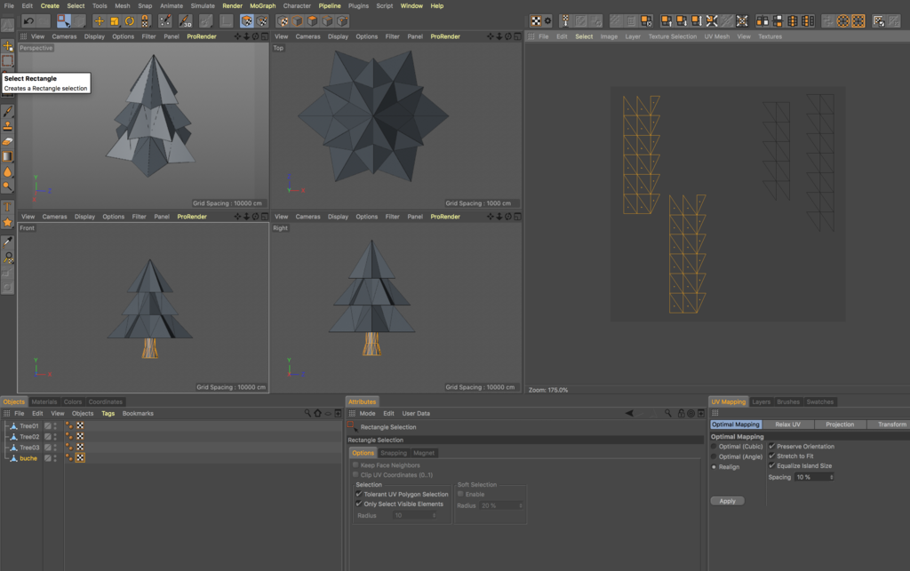The width and height of the screenshot is (910, 571).
Task: Choose the Realign radio option
Action: pos(714,466)
